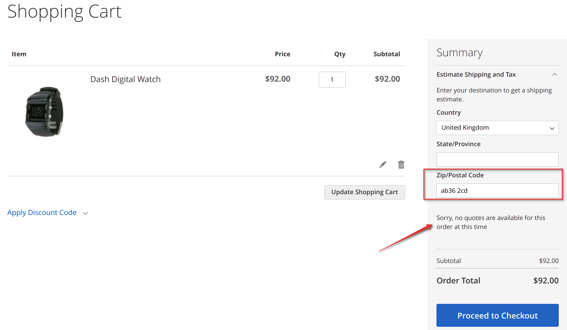Viewport: 567px width, 330px height.
Task: Click the Summary subtotal amount $92.00
Action: pos(549,261)
